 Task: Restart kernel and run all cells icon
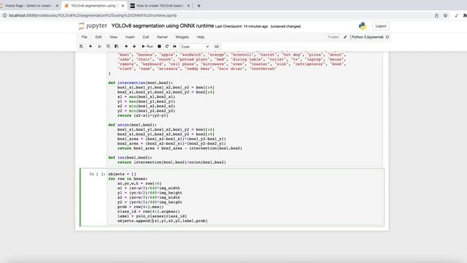[x=174, y=47]
